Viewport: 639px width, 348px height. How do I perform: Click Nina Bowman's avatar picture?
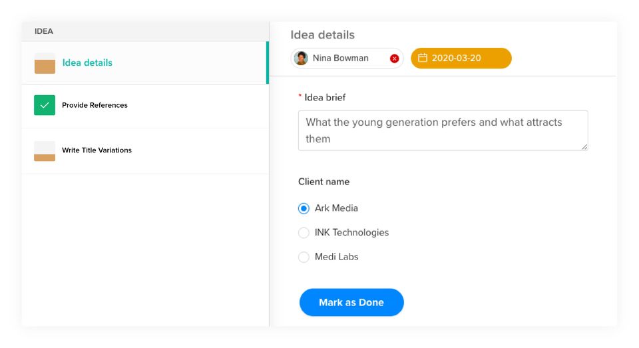pos(301,58)
